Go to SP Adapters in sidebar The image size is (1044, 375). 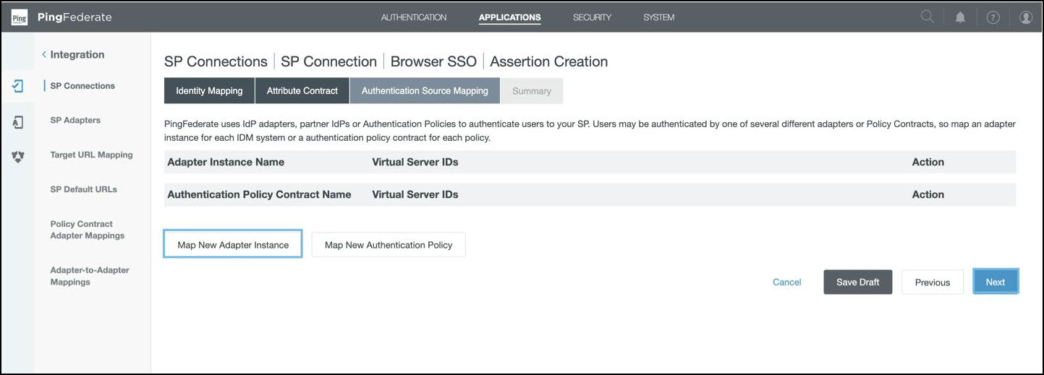pyautogui.click(x=75, y=121)
